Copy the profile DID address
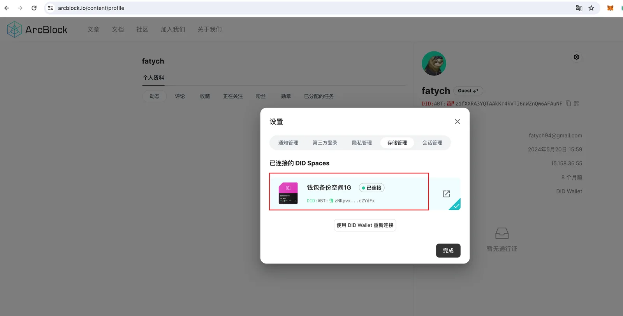This screenshot has height=316, width=623. click(568, 104)
